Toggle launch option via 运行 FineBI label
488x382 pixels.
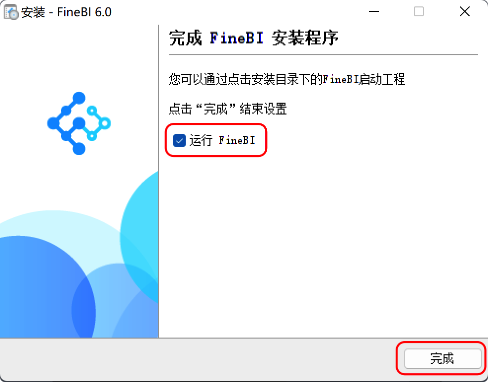tap(222, 141)
